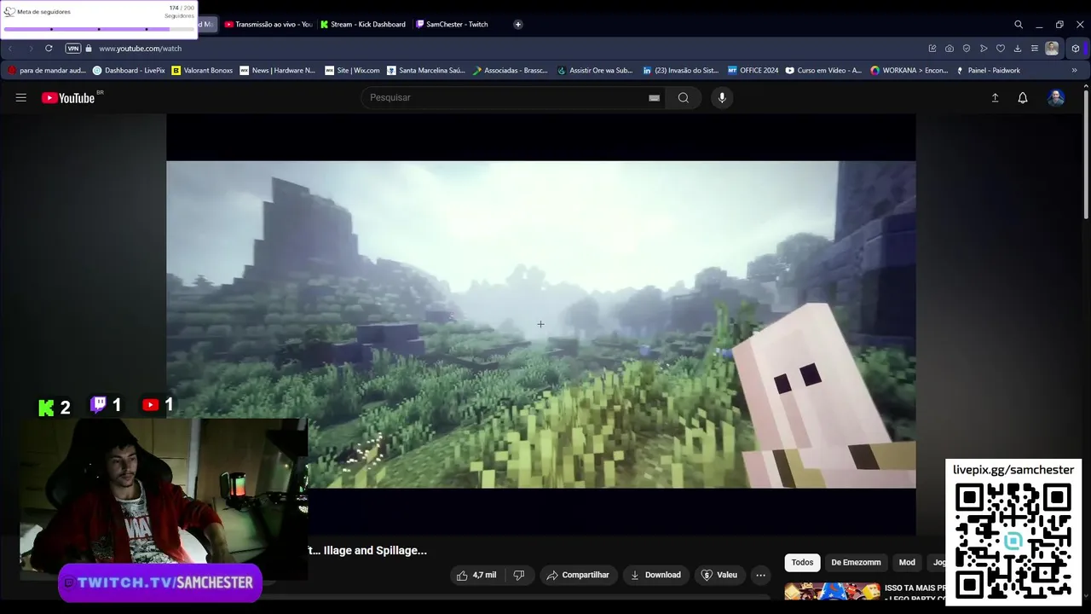Click the Meta de seguidores progress bar

point(98,29)
